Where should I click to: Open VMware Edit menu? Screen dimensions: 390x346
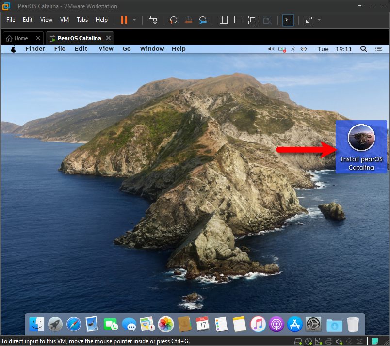point(28,20)
